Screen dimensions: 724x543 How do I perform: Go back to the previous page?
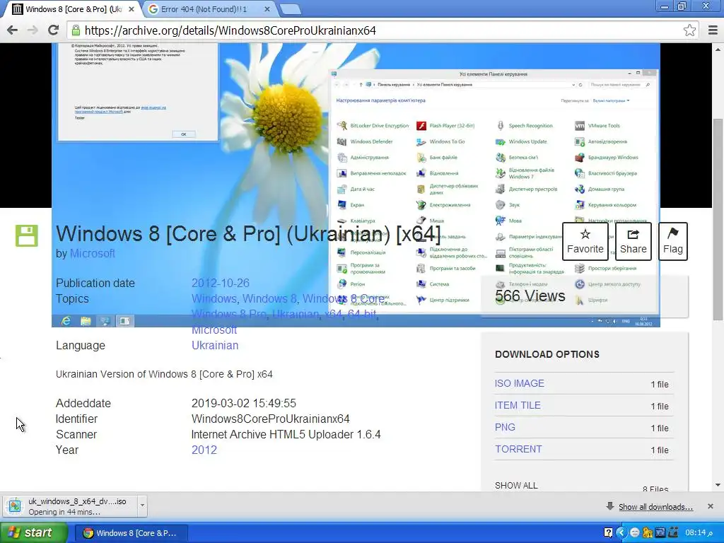(x=13, y=30)
